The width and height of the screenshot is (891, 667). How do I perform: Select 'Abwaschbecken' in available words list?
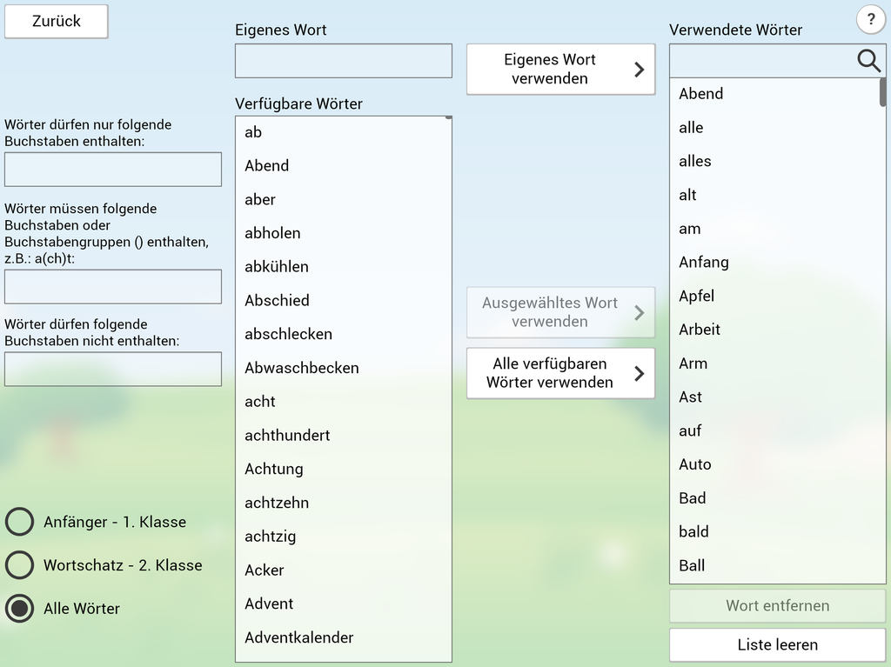pyautogui.click(x=302, y=368)
